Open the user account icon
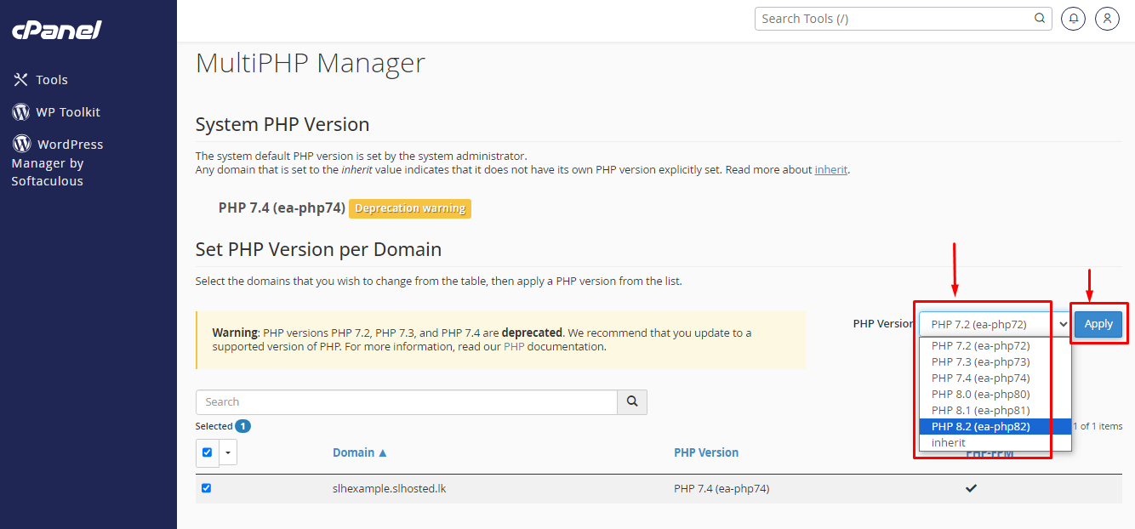The width and height of the screenshot is (1135, 529). [x=1107, y=19]
